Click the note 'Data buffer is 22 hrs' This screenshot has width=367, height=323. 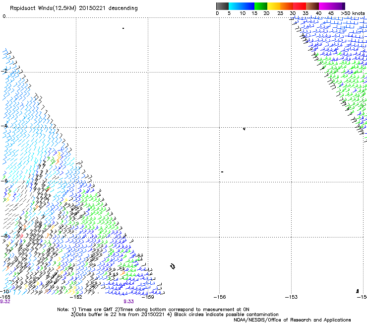tap(101, 315)
